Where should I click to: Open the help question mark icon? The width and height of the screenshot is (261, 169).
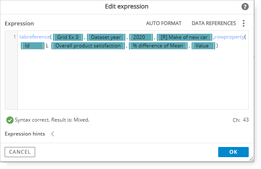coord(245,7)
